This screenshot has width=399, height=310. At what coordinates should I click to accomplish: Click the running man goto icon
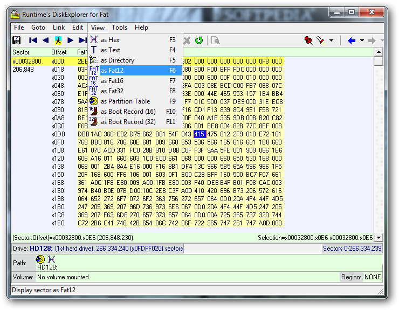(x=58, y=40)
